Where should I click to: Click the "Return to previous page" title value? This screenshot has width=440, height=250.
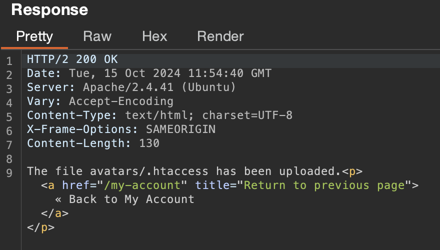pyautogui.click(x=323, y=185)
